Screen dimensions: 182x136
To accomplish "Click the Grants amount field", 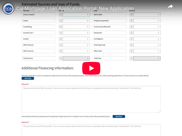I will coord(76,21).
